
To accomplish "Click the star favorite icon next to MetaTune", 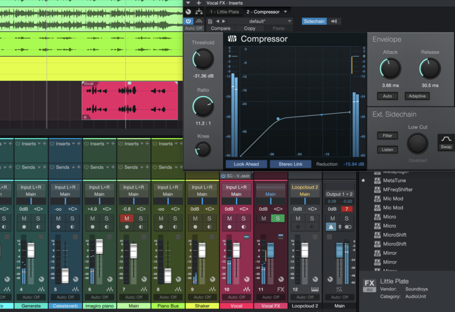I will (x=363, y=180).
